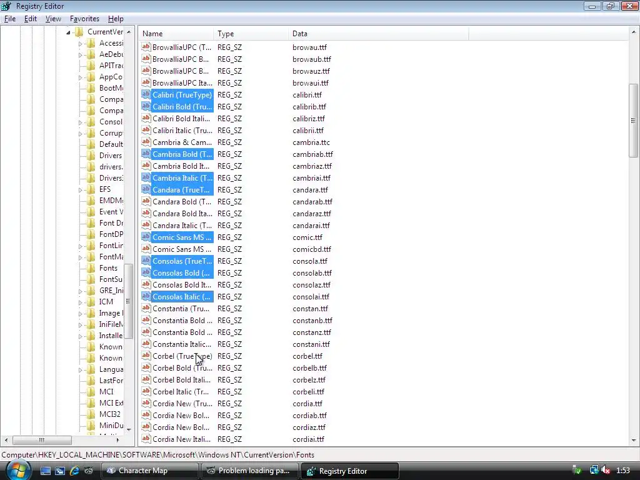Image resolution: width=640 pixels, height=480 pixels.
Task: Sort by the Data column header
Action: tap(378, 34)
